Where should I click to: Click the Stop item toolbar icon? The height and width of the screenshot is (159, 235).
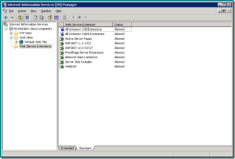click(79, 18)
